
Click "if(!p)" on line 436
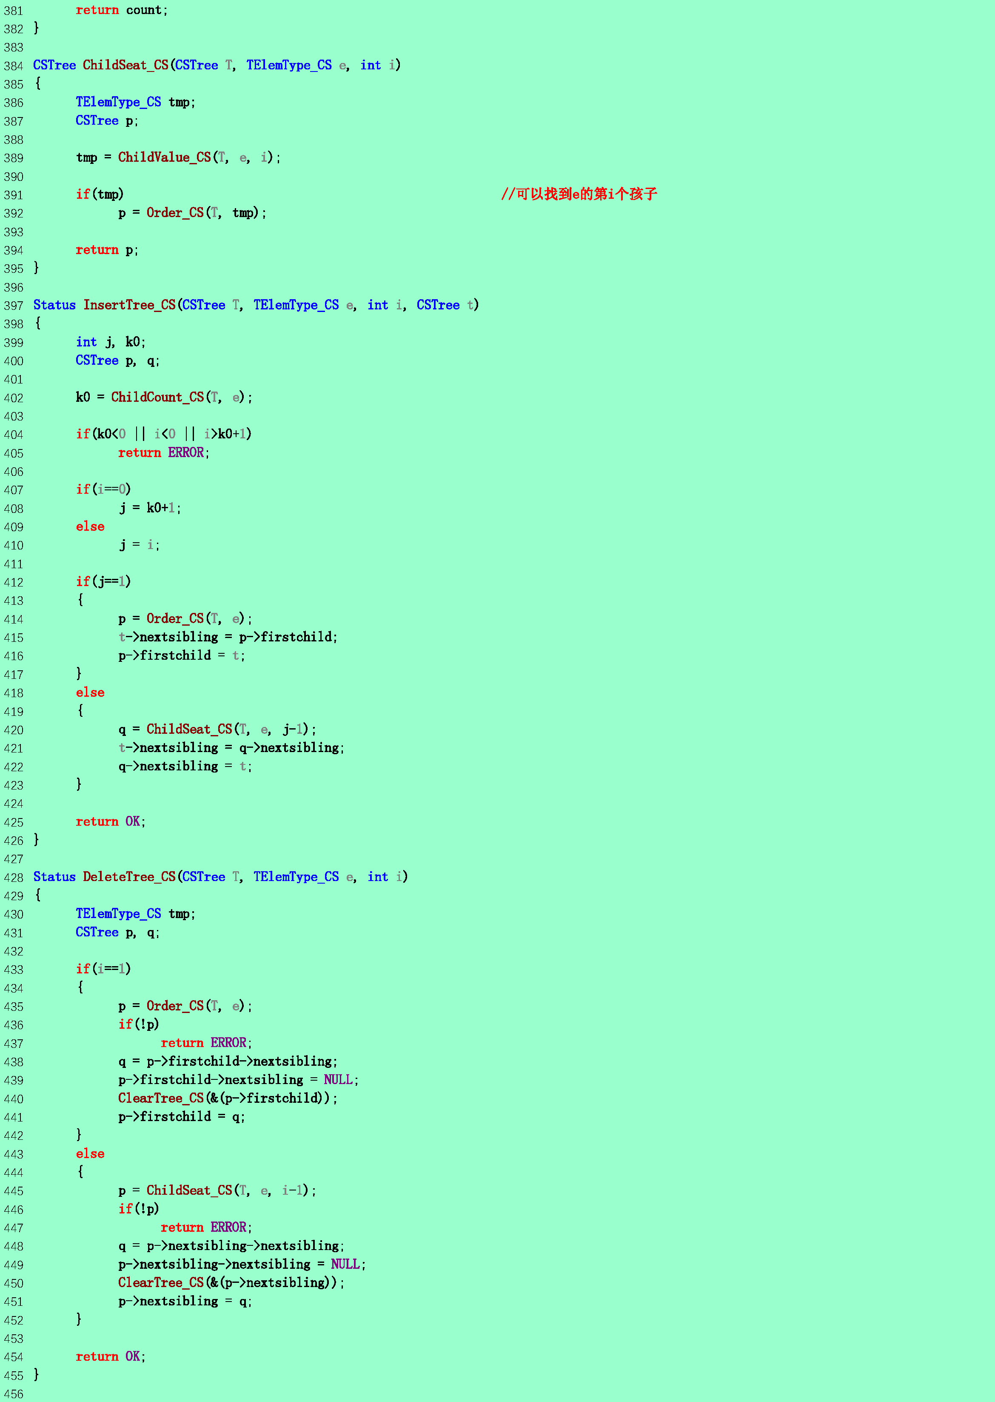coord(139,1024)
